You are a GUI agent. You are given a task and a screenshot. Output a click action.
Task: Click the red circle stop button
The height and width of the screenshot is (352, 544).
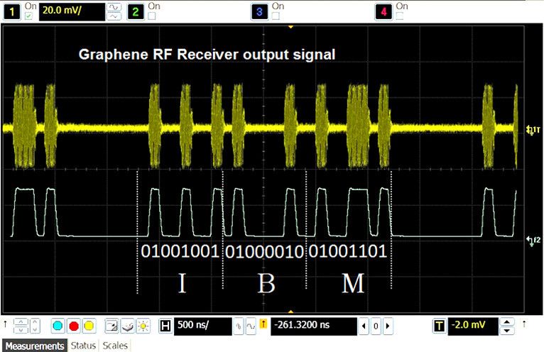pyautogui.click(x=74, y=326)
